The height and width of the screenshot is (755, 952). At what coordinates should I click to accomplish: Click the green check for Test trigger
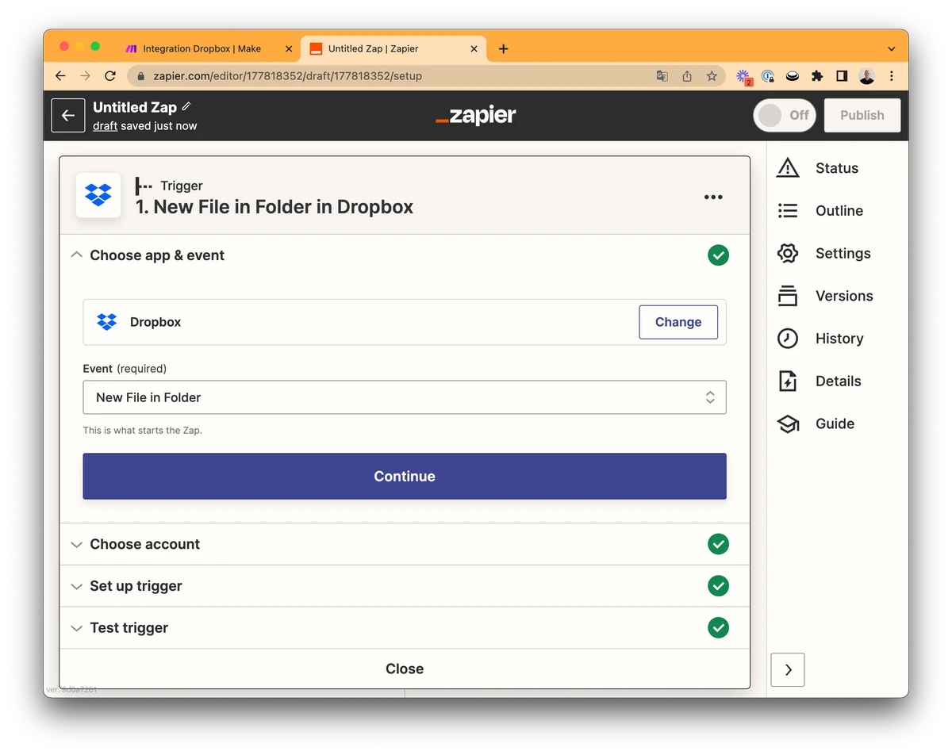click(718, 627)
